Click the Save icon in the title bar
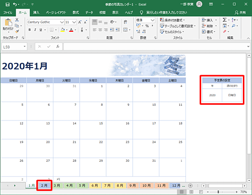The height and width of the screenshot is (195, 252). 8,5
